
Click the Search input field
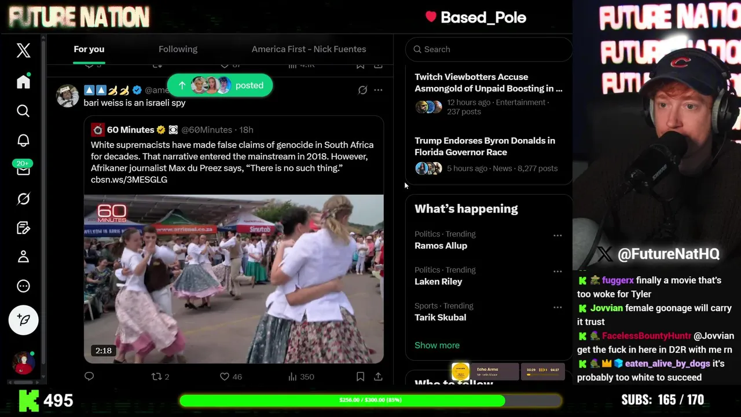pyautogui.click(x=489, y=49)
